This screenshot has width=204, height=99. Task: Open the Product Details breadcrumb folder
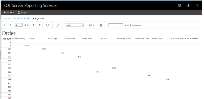click(x=22, y=18)
